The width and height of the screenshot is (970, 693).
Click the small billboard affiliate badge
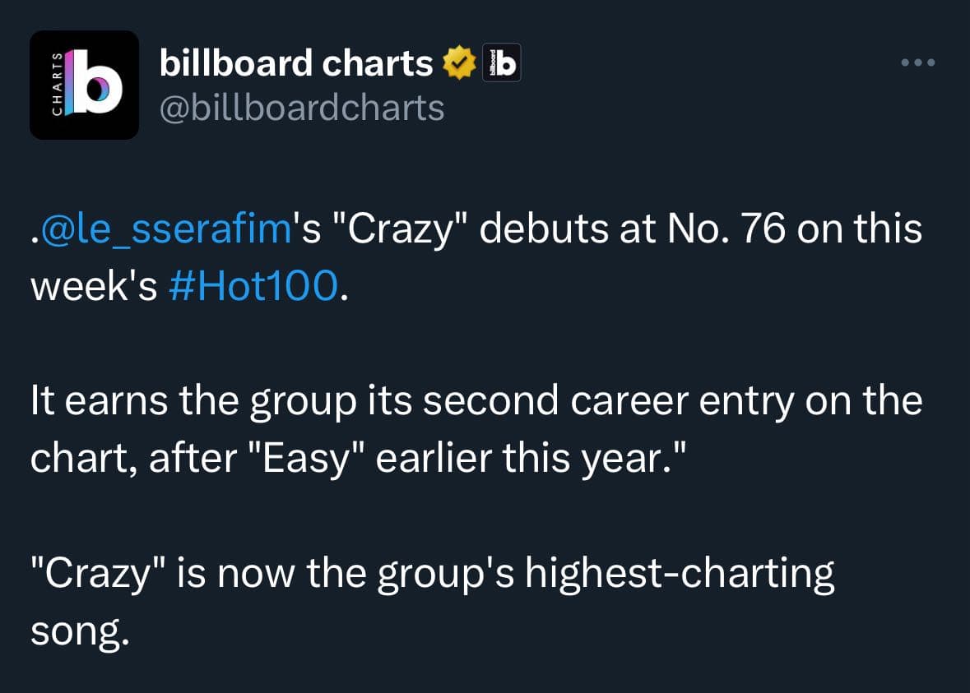pyautogui.click(x=501, y=62)
